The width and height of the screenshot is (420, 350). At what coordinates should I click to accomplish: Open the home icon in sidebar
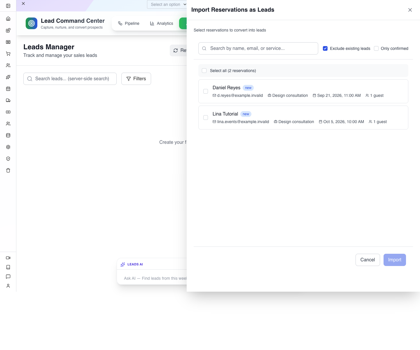(8, 19)
